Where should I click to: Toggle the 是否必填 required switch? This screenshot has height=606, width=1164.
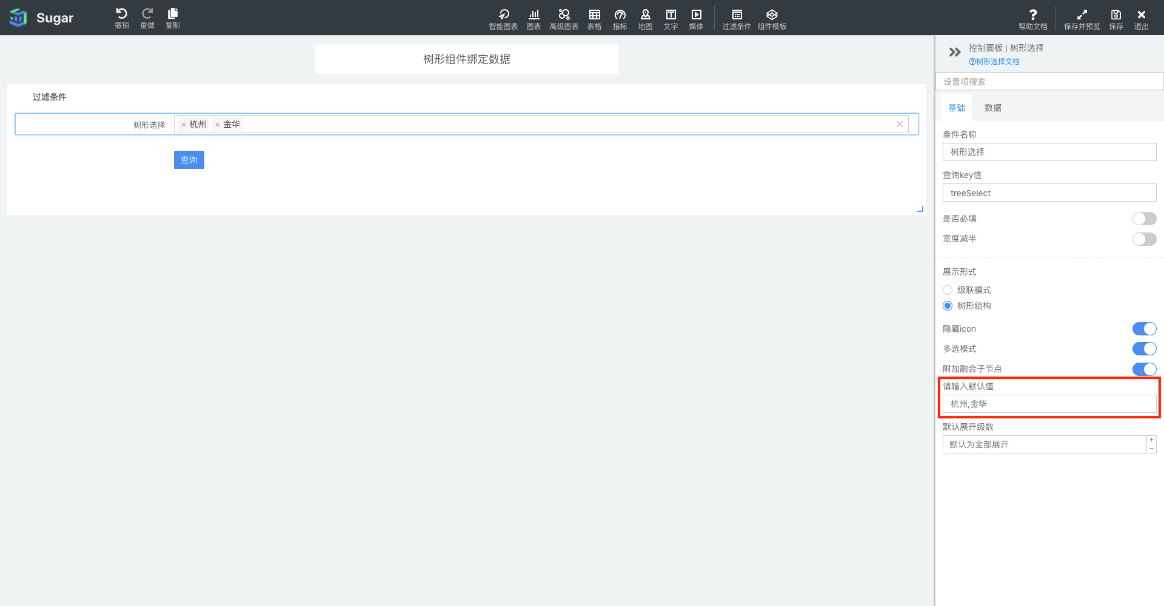coord(1144,219)
